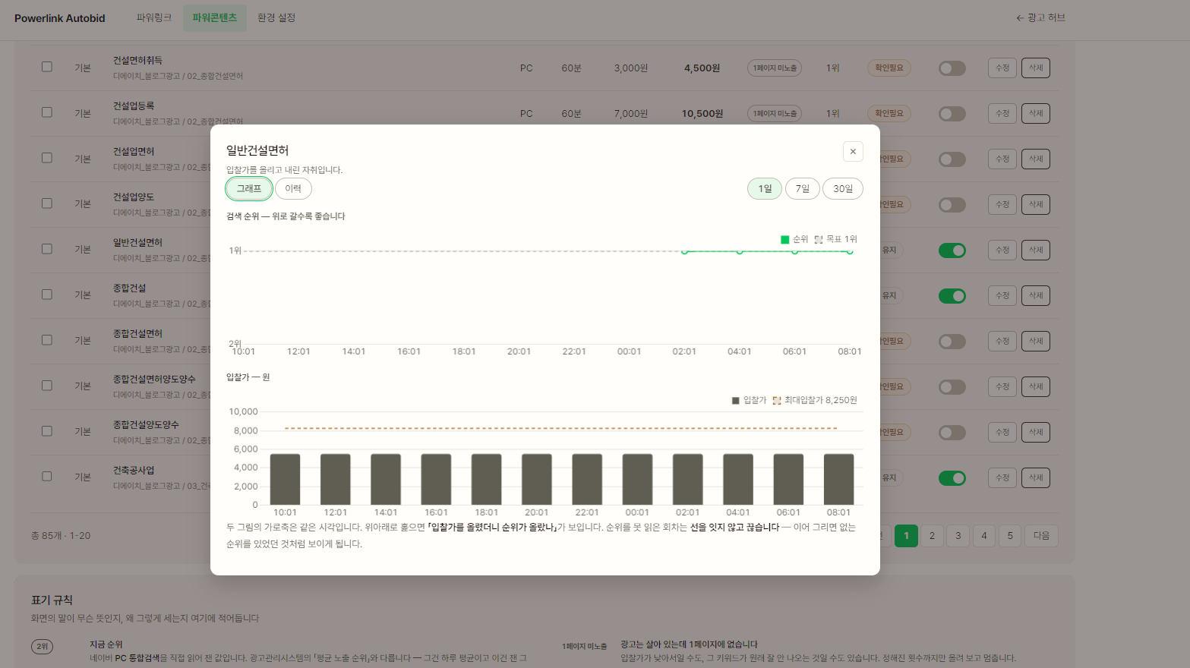Viewport: 1190px width, 668px height.
Task: Tick checkbox for 종합건설양도양수 row
Action: pos(47,431)
